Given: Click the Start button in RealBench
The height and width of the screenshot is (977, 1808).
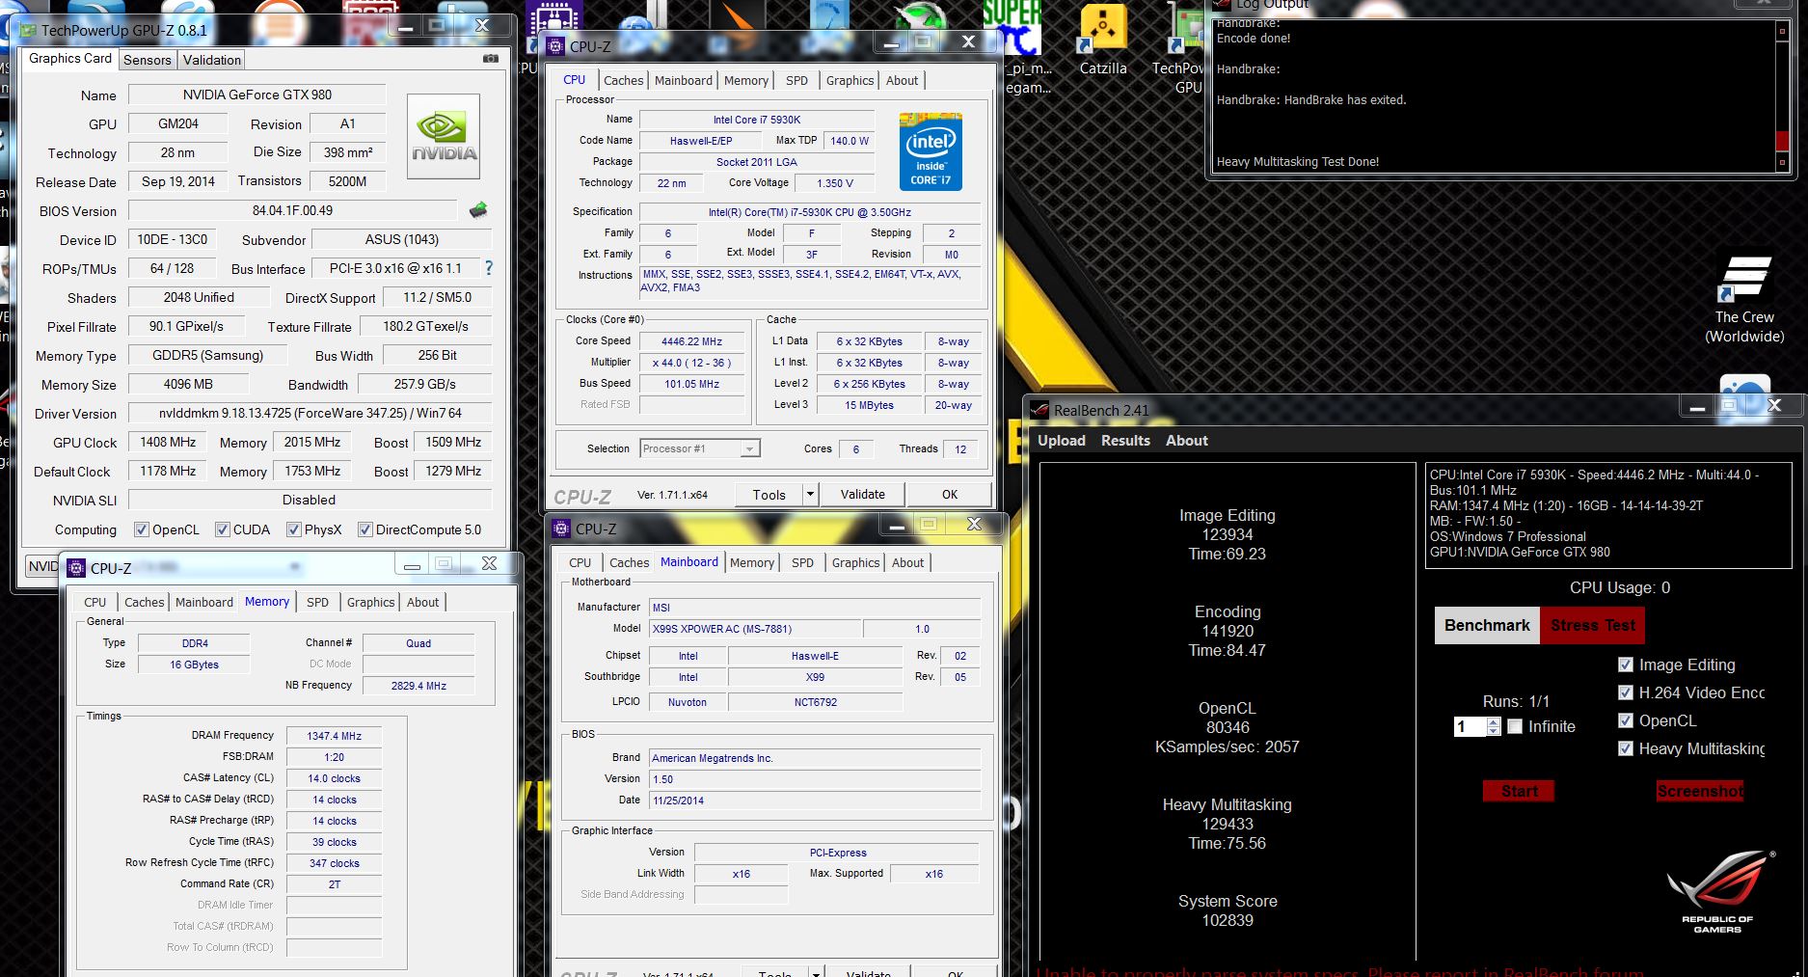Looking at the screenshot, I should click(x=1519, y=791).
